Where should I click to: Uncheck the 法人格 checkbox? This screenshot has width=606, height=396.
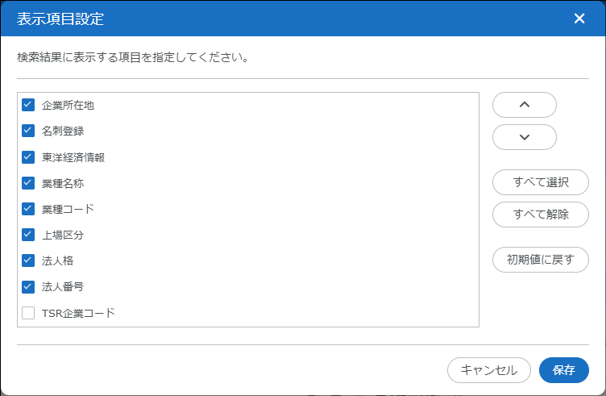click(28, 261)
